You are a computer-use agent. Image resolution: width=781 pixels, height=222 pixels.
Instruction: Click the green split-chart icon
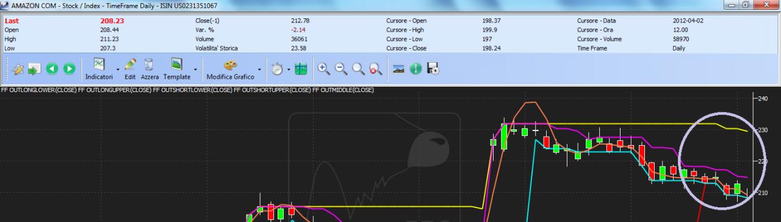[300, 69]
